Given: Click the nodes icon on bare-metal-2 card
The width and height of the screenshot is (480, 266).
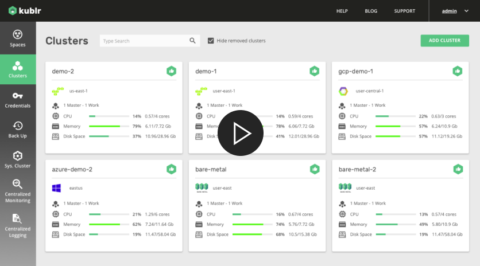Looking at the screenshot, I should coord(342,204).
